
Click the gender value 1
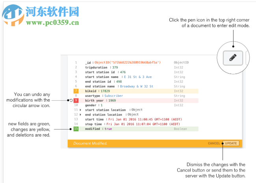coord(102,105)
